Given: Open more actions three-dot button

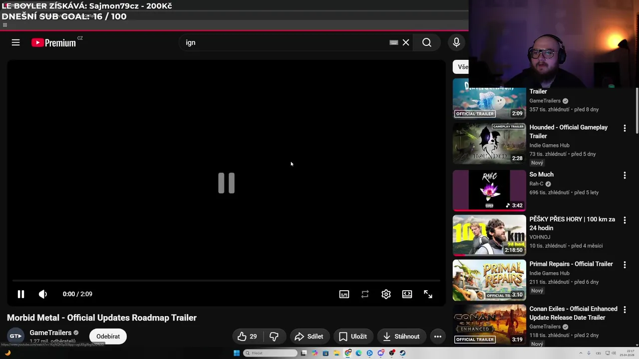Looking at the screenshot, I should point(438,337).
